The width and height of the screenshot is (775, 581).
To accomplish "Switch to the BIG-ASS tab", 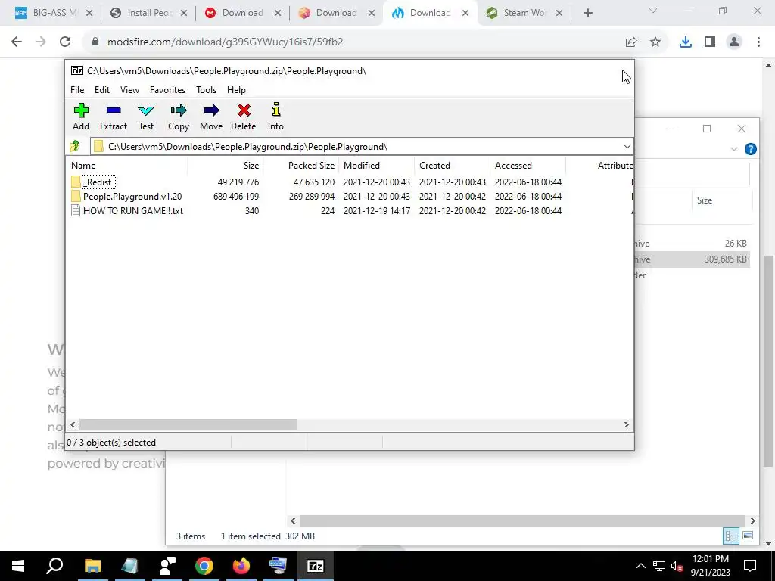I will [54, 14].
